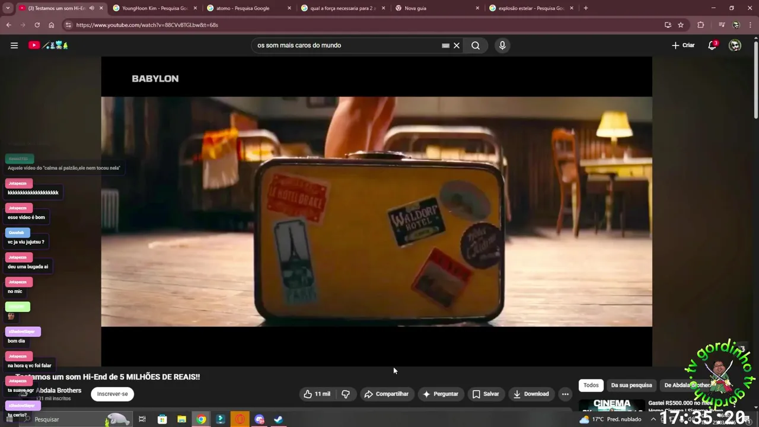
Task: Switch to explosão estelar Google tab
Action: tap(531, 8)
